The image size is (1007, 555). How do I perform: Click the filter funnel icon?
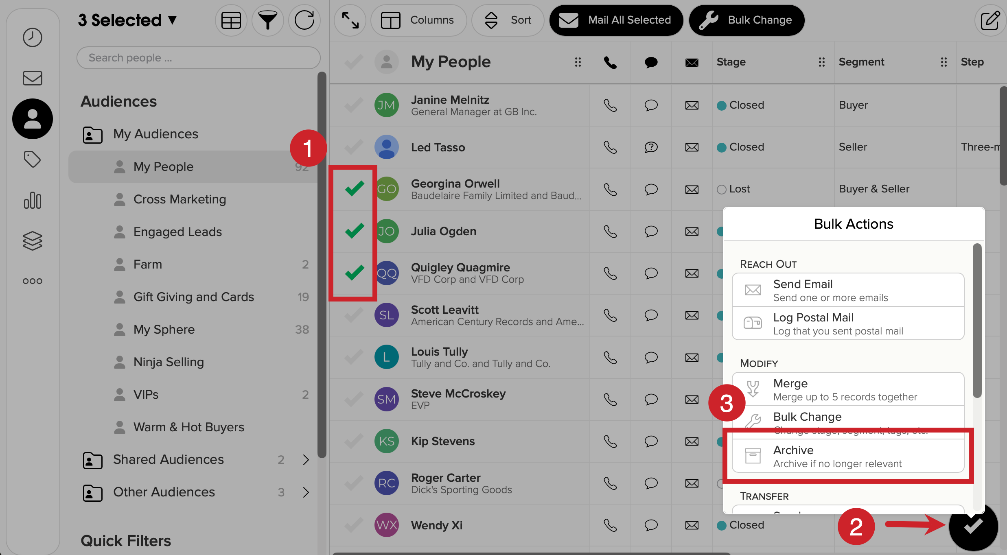[267, 20]
